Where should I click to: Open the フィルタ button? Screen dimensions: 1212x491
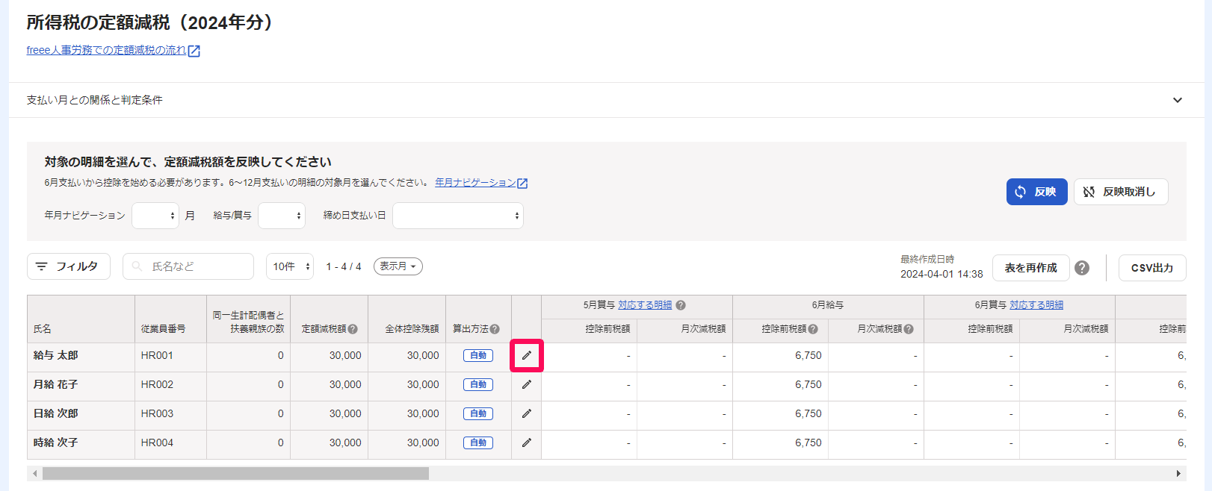[x=69, y=266]
